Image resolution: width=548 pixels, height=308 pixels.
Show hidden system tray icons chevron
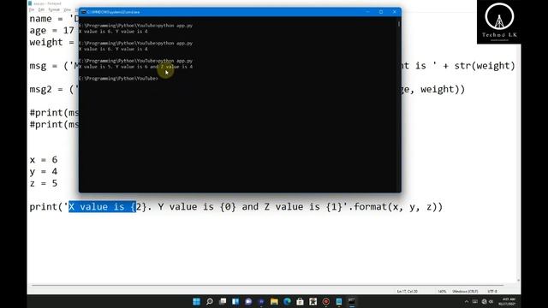tap(467, 301)
